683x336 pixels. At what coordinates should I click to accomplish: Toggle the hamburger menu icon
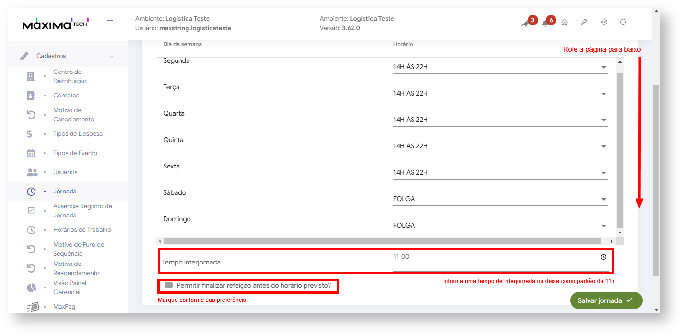pos(107,24)
